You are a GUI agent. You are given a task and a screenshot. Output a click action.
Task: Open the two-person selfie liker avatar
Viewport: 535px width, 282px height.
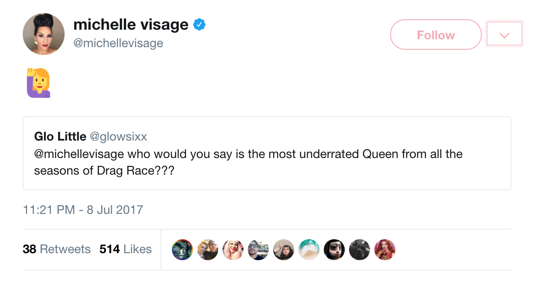coord(208,250)
